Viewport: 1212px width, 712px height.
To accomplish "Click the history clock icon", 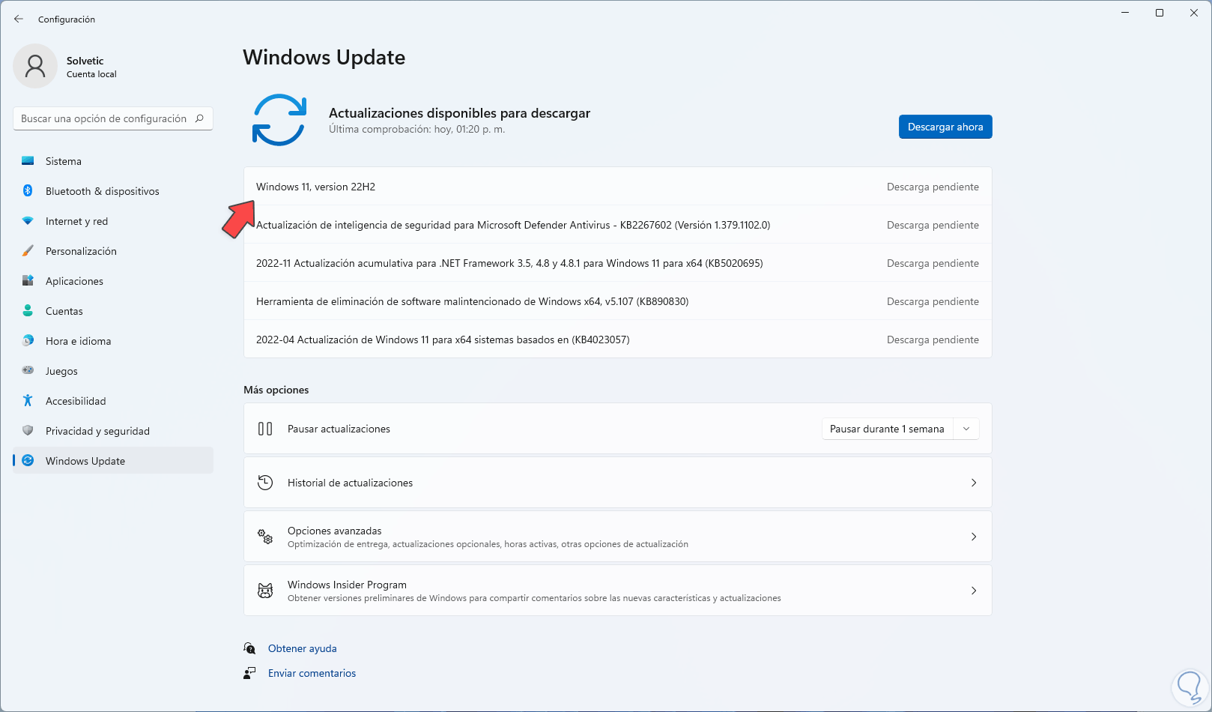I will pos(265,483).
